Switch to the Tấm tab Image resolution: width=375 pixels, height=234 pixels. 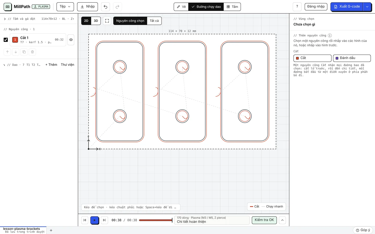232,7
